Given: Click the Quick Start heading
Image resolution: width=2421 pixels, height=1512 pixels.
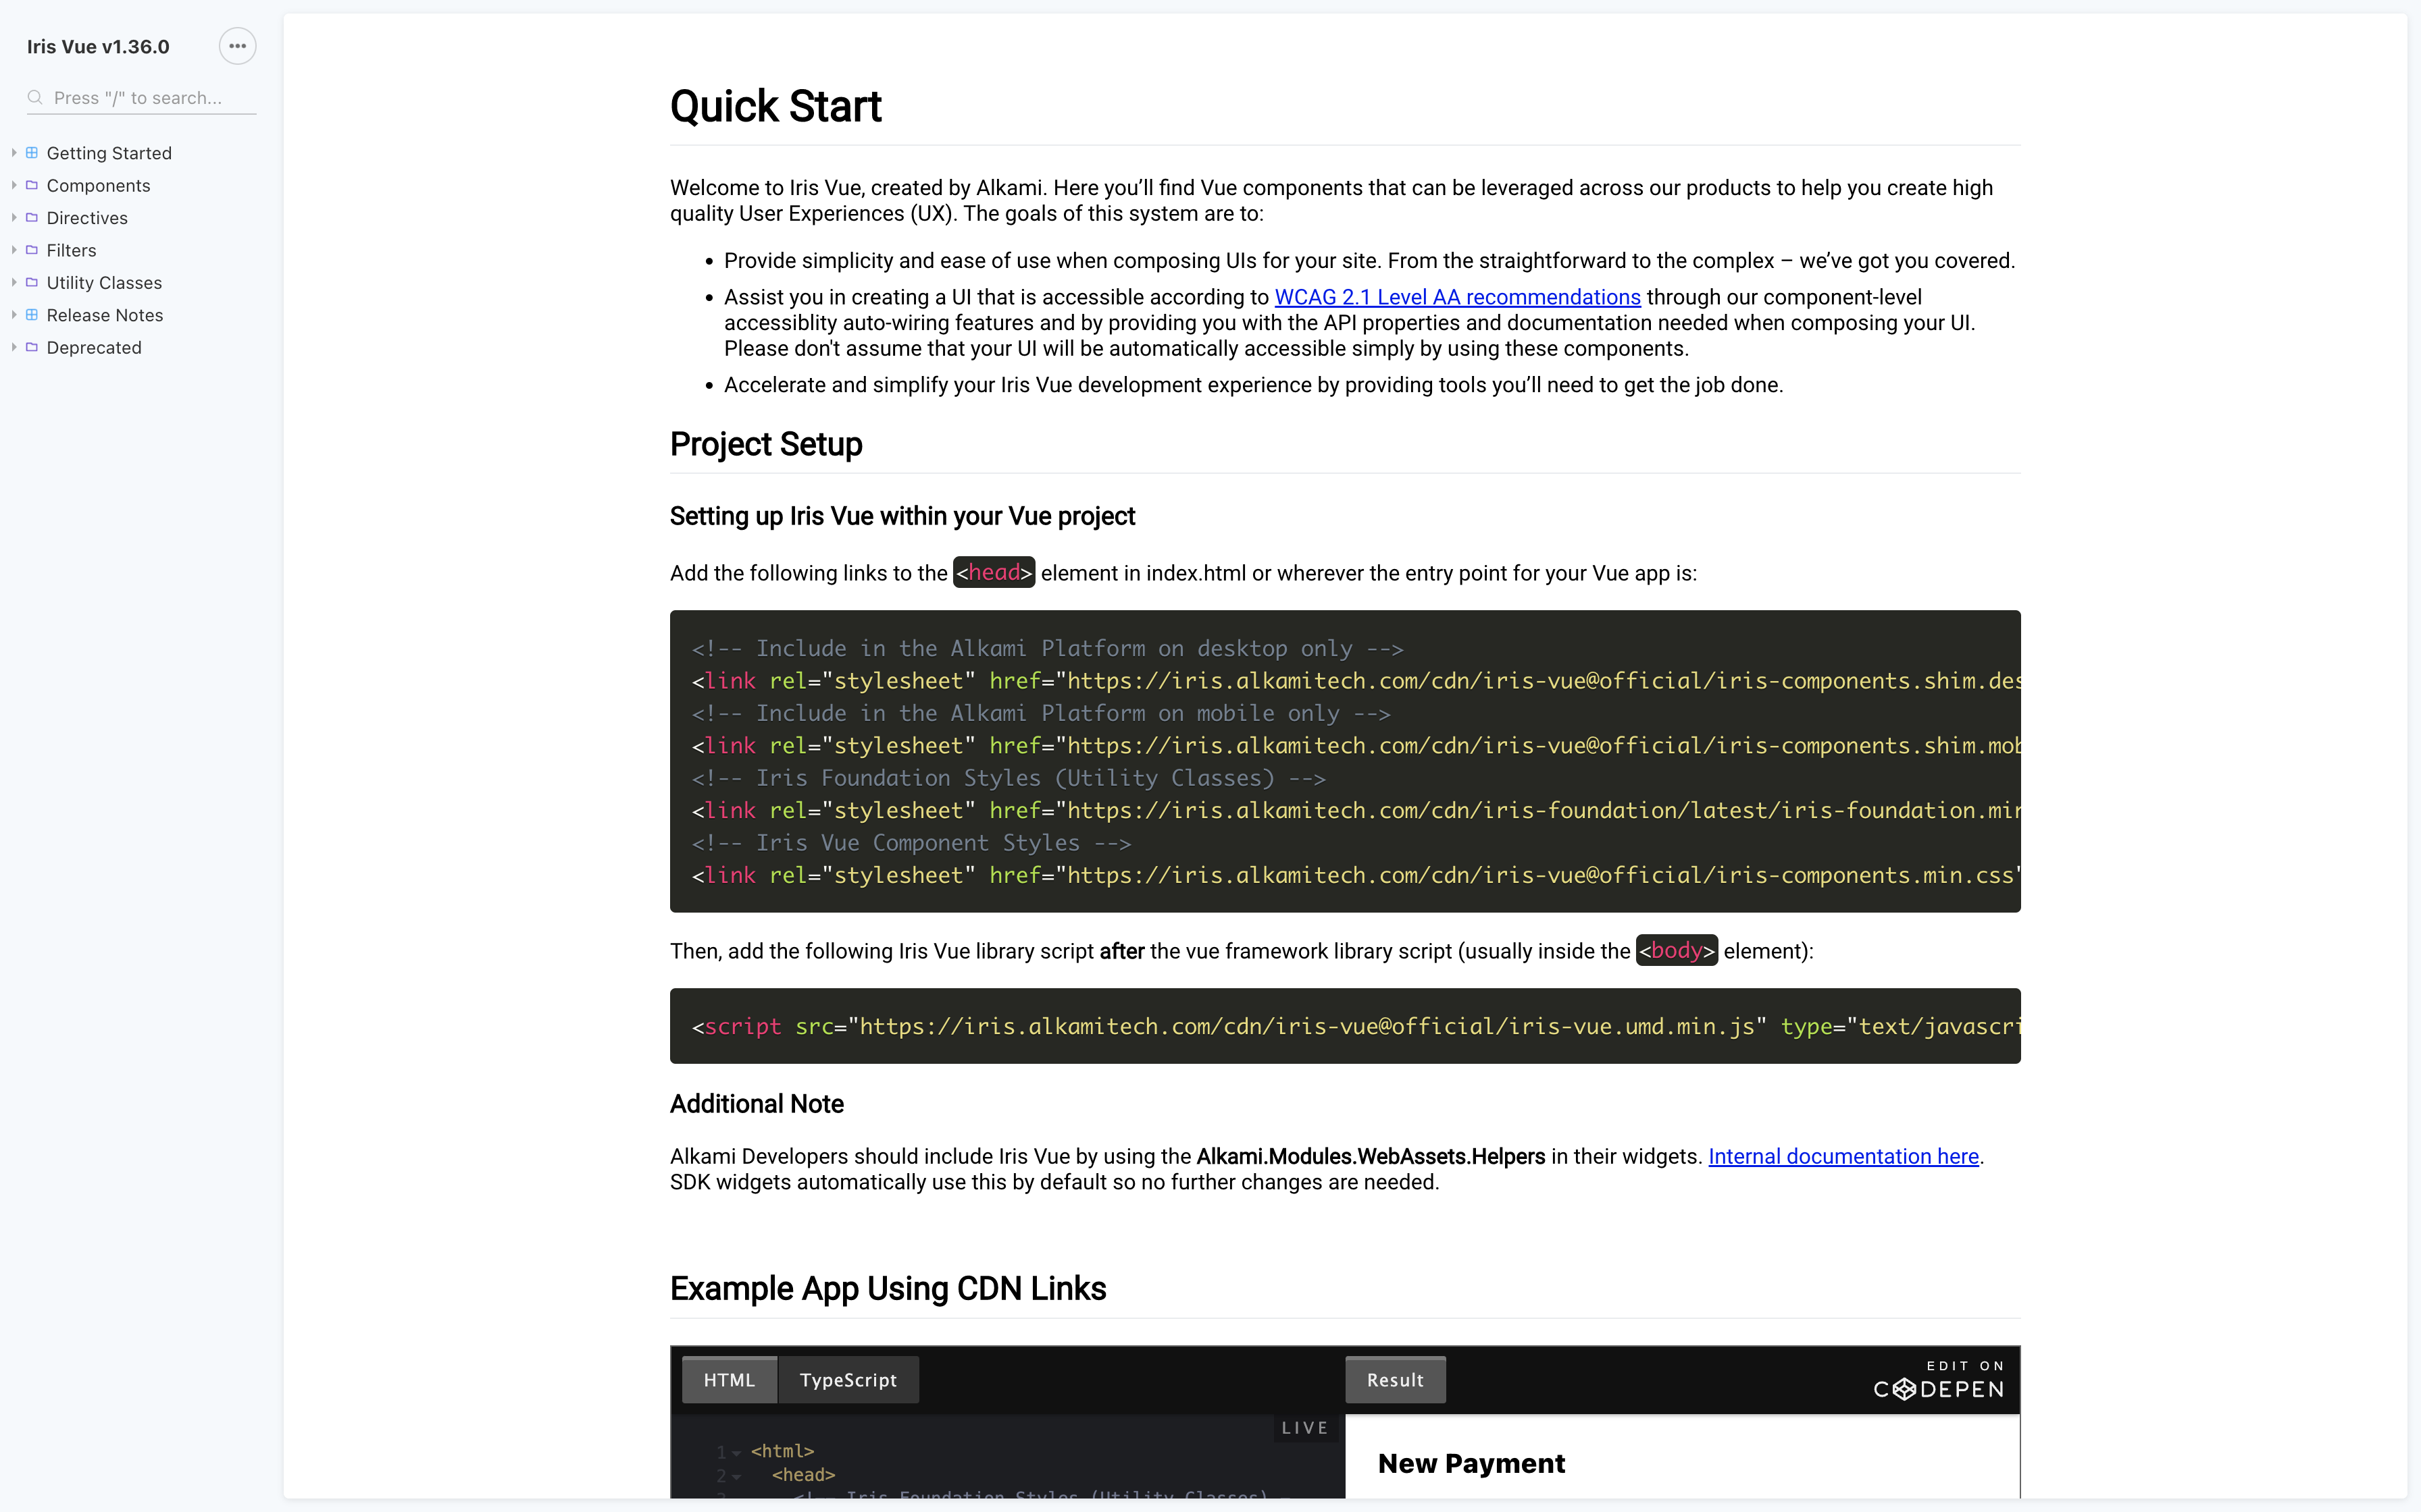Looking at the screenshot, I should pyautogui.click(x=775, y=106).
